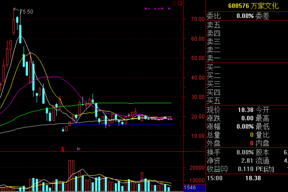Screen dimensions: 288x192
Task: Click the red diamond icon above the chart
Action: click(x=174, y=3)
